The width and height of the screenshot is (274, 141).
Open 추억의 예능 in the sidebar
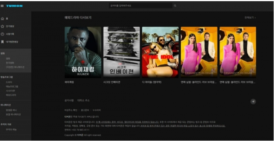tap(11, 130)
